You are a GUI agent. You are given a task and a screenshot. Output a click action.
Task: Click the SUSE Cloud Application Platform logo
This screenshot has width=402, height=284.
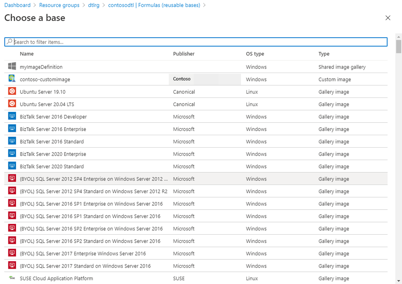[x=12, y=278]
